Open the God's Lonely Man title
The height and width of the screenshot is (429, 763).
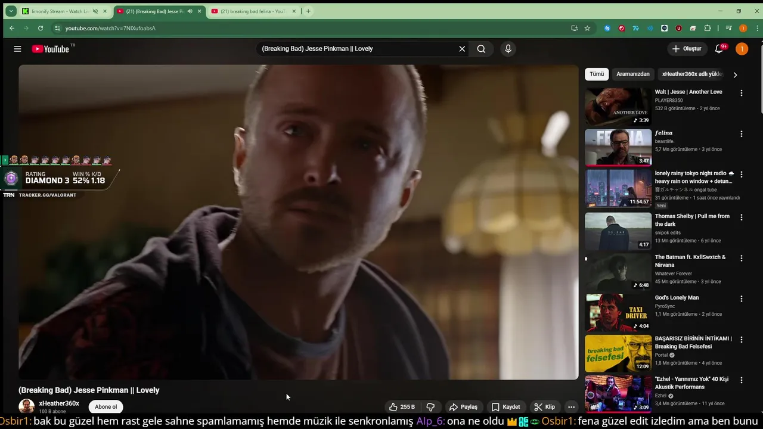pyautogui.click(x=677, y=297)
